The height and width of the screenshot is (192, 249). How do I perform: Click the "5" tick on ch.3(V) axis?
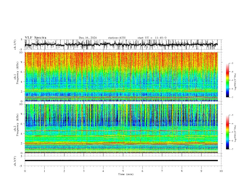coord(21,156)
